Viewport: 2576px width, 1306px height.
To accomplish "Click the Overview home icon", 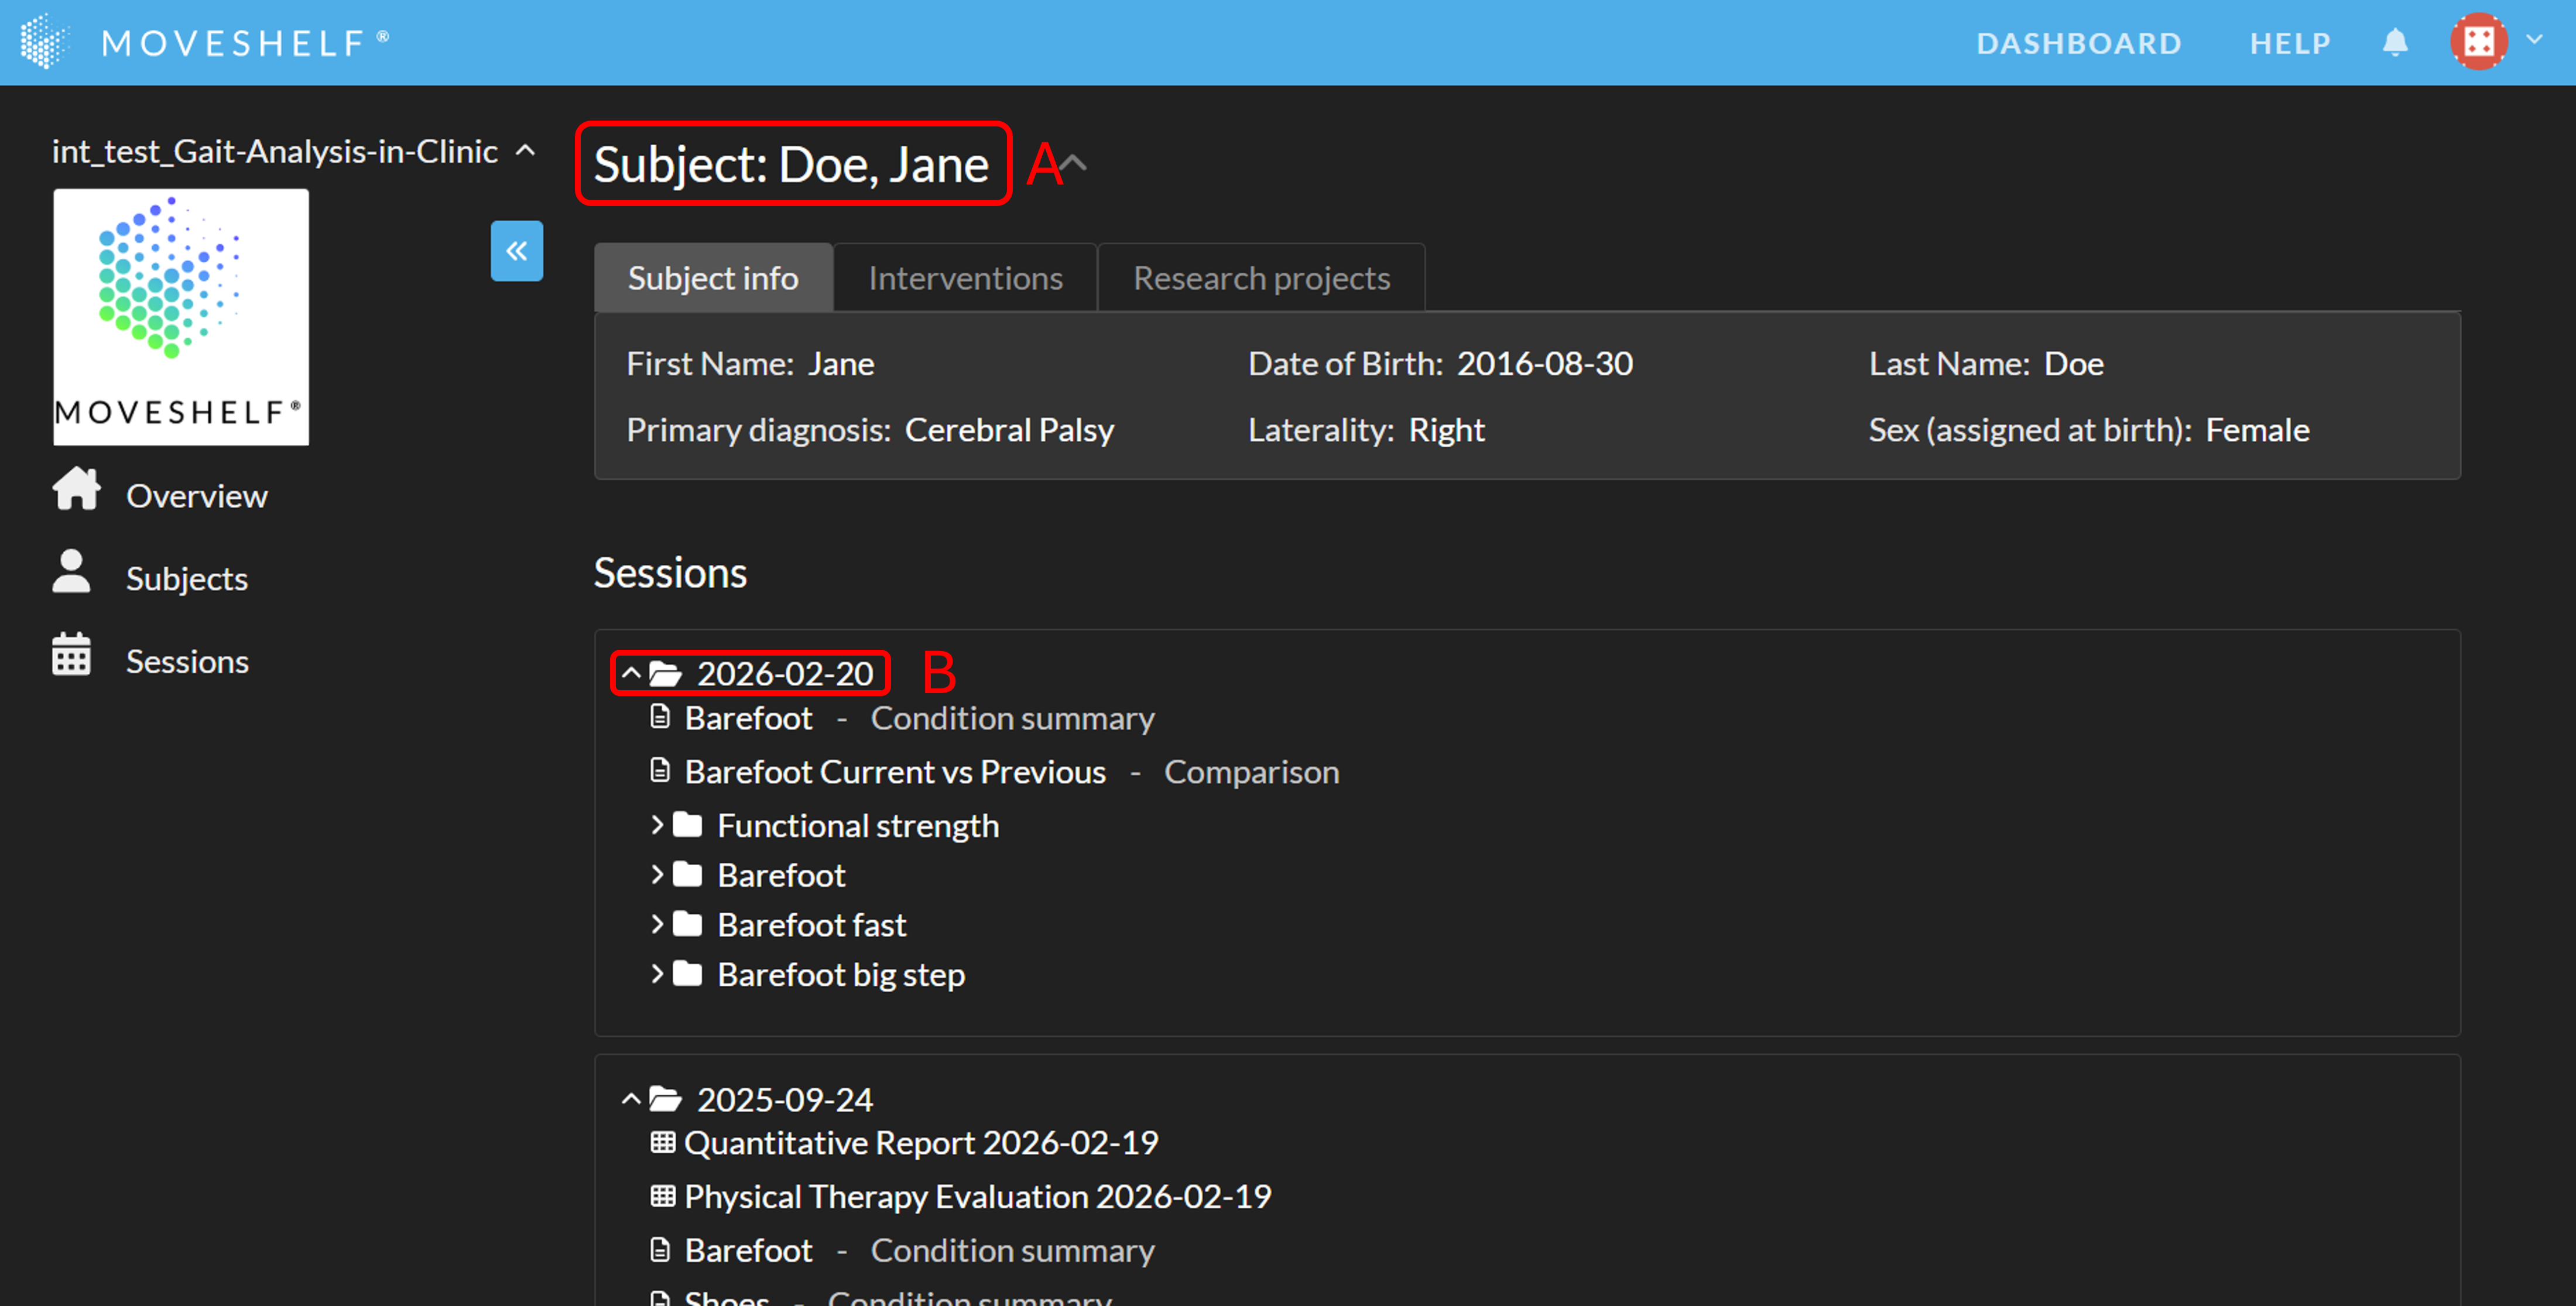I will [x=76, y=490].
